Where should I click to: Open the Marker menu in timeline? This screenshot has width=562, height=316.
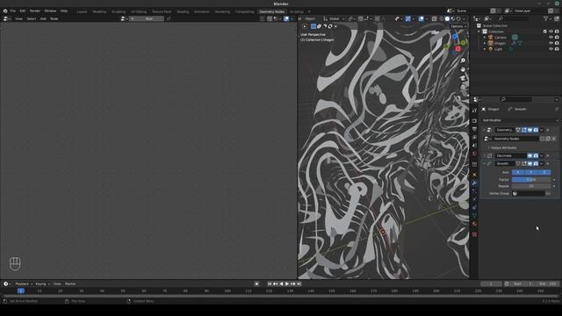point(70,284)
